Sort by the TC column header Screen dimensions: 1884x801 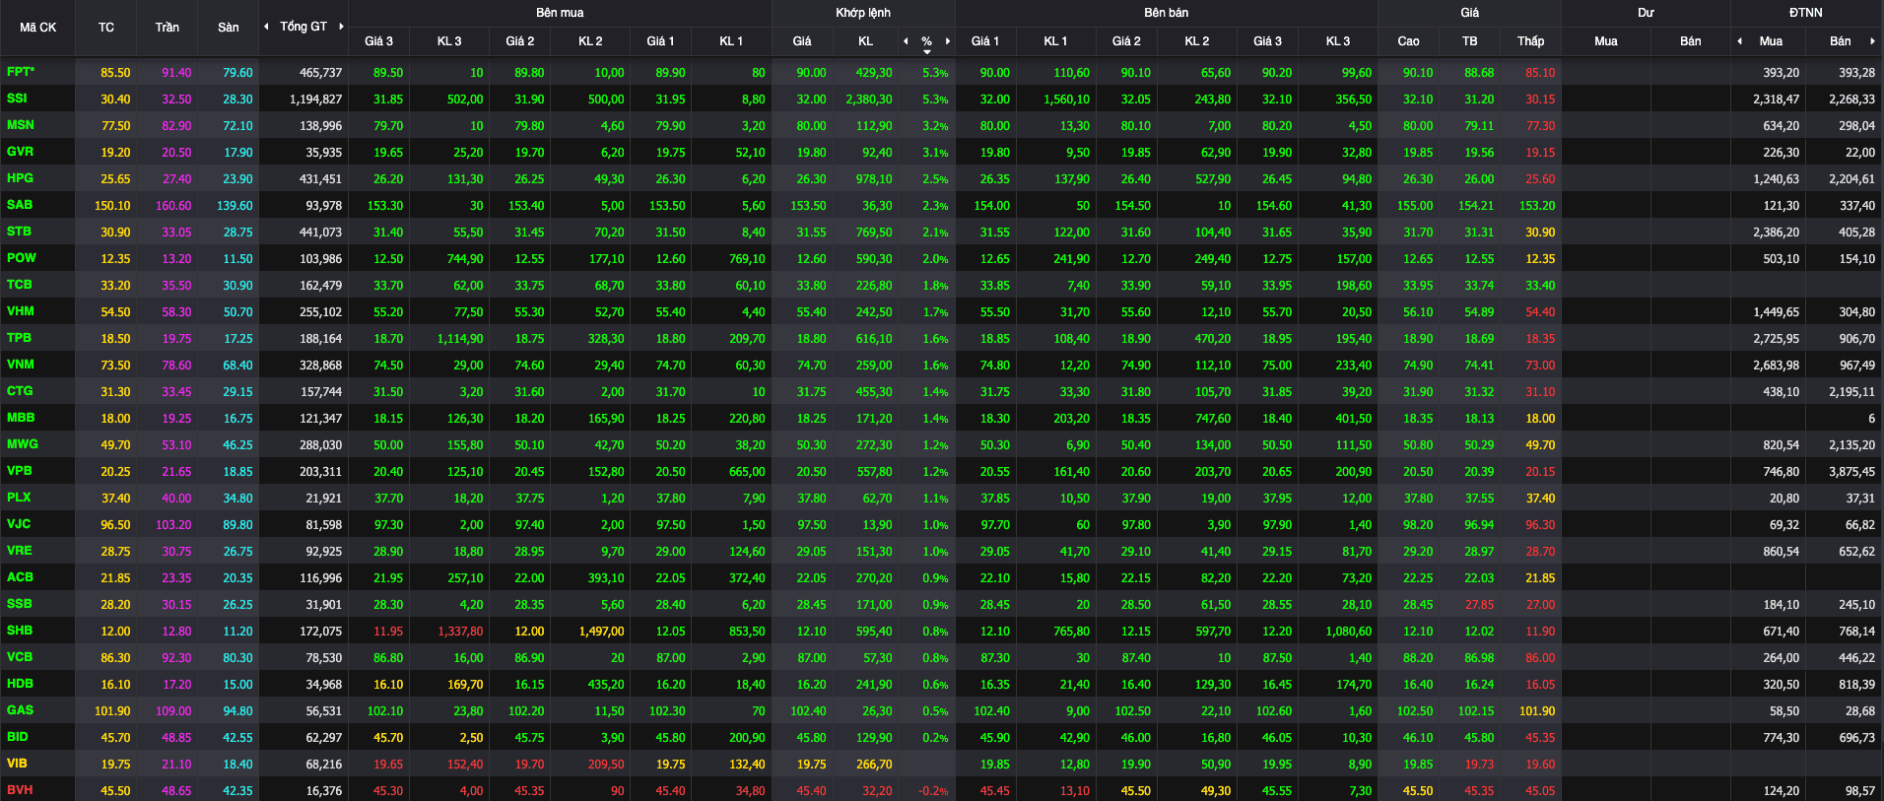tap(106, 28)
